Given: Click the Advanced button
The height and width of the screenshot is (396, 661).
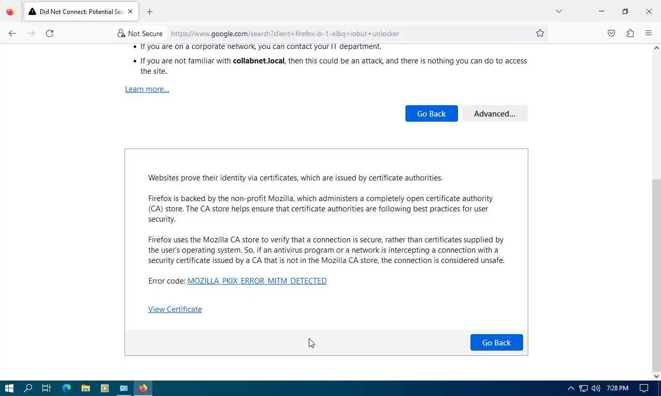Looking at the screenshot, I should [495, 113].
